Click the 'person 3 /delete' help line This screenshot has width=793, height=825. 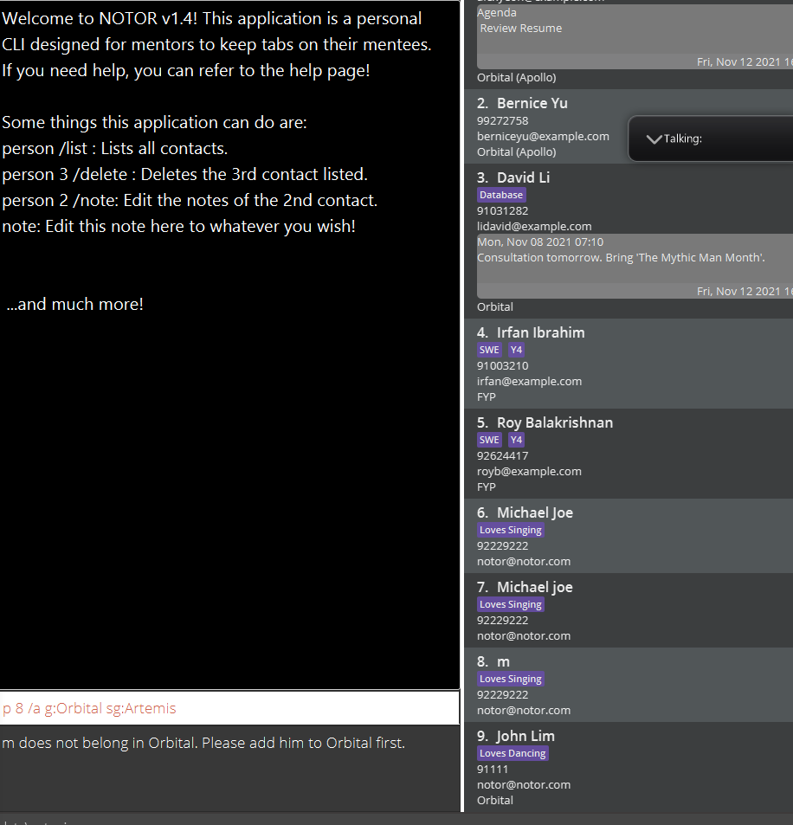point(184,174)
